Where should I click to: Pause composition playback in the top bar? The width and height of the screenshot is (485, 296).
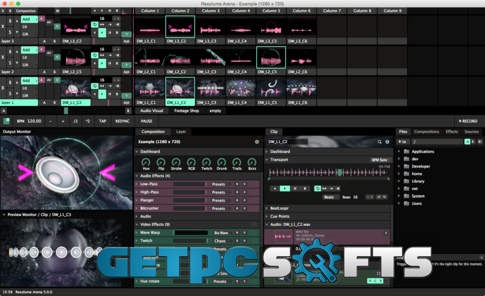click(x=110, y=11)
